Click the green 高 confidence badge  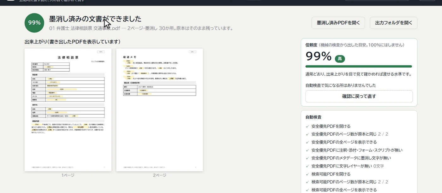tap(340, 59)
